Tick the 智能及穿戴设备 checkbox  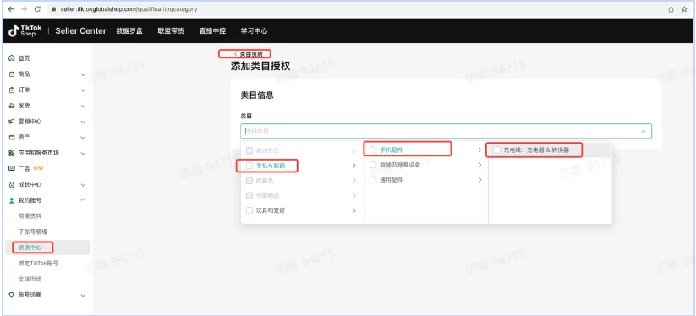coord(373,165)
